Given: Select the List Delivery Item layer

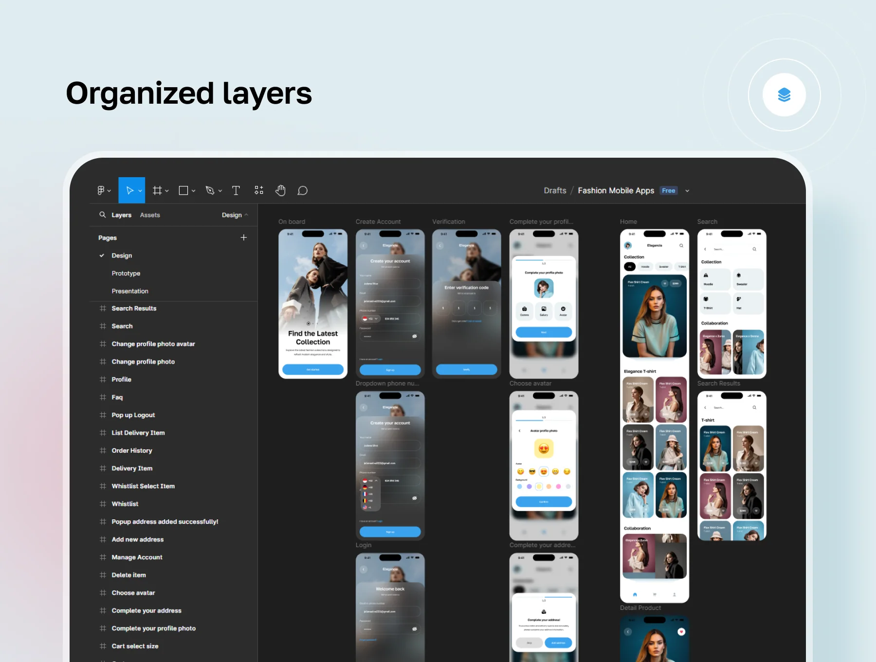Looking at the screenshot, I should tap(138, 433).
